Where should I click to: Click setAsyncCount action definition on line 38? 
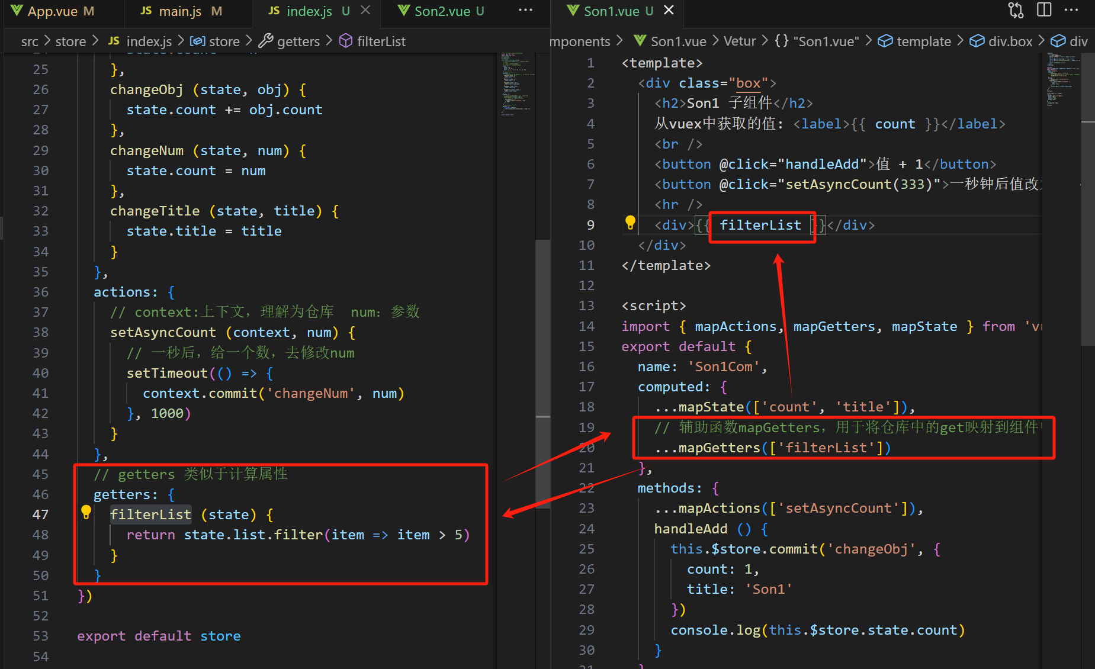tap(163, 333)
